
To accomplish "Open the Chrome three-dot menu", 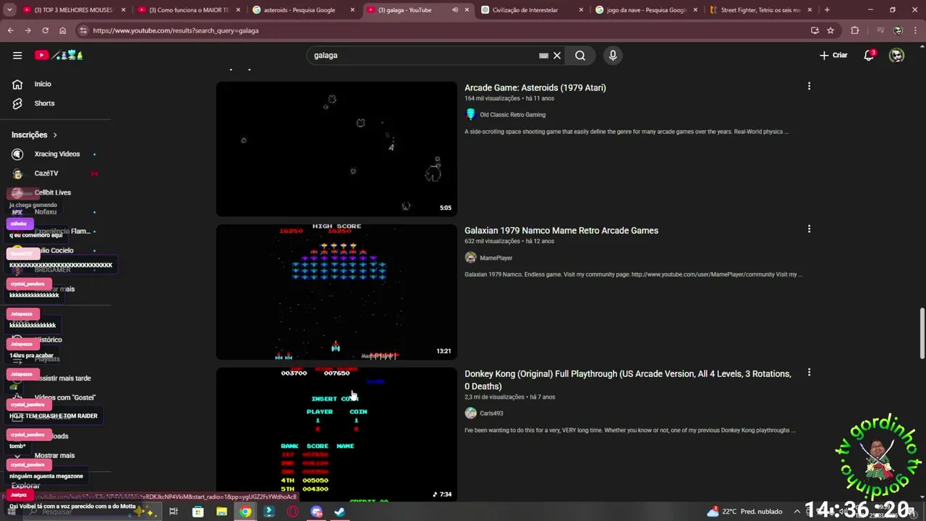I will (x=915, y=30).
